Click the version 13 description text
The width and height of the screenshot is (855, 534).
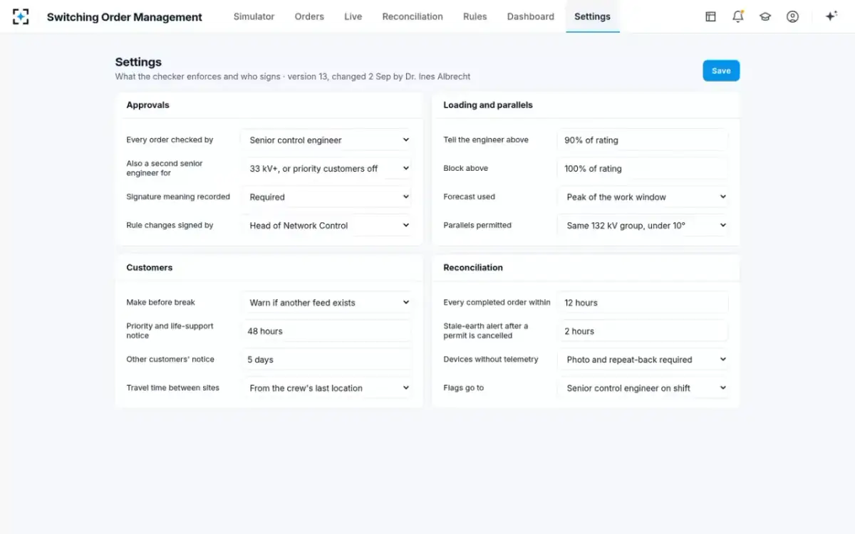click(x=293, y=76)
